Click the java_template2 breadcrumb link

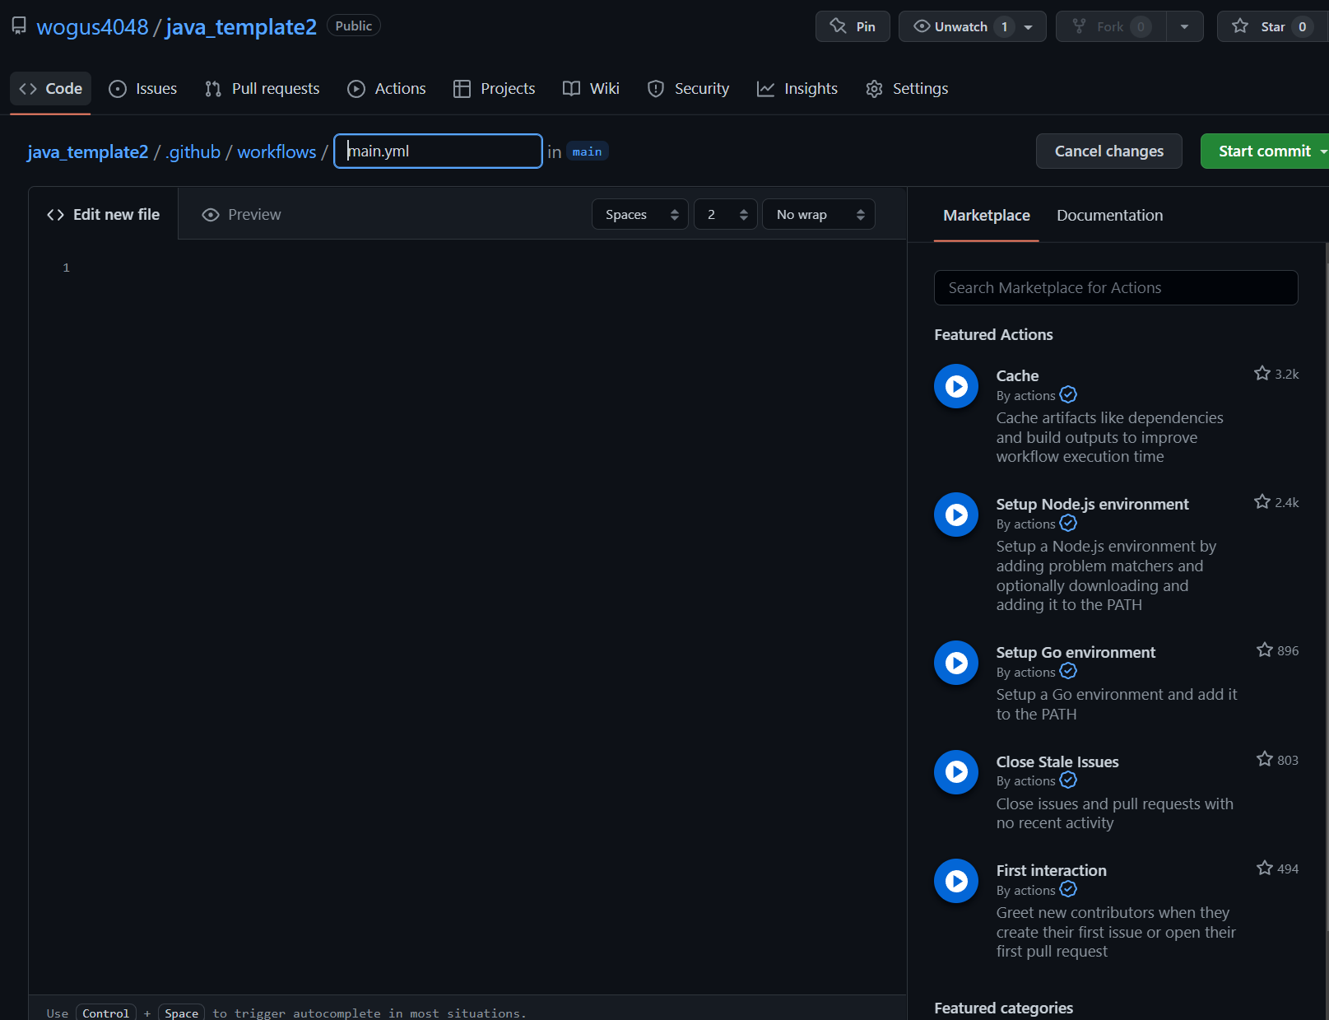88,151
